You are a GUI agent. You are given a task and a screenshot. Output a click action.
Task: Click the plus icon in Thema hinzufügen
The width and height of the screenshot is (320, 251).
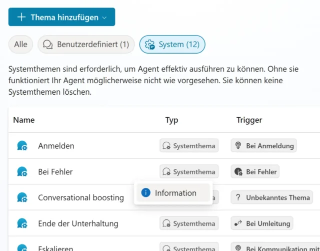pos(21,17)
